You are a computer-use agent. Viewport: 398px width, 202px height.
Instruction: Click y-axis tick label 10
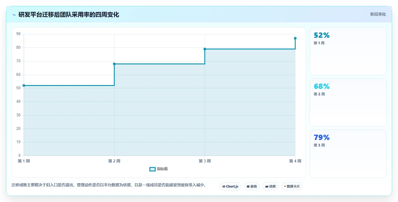pyautogui.click(x=18, y=142)
